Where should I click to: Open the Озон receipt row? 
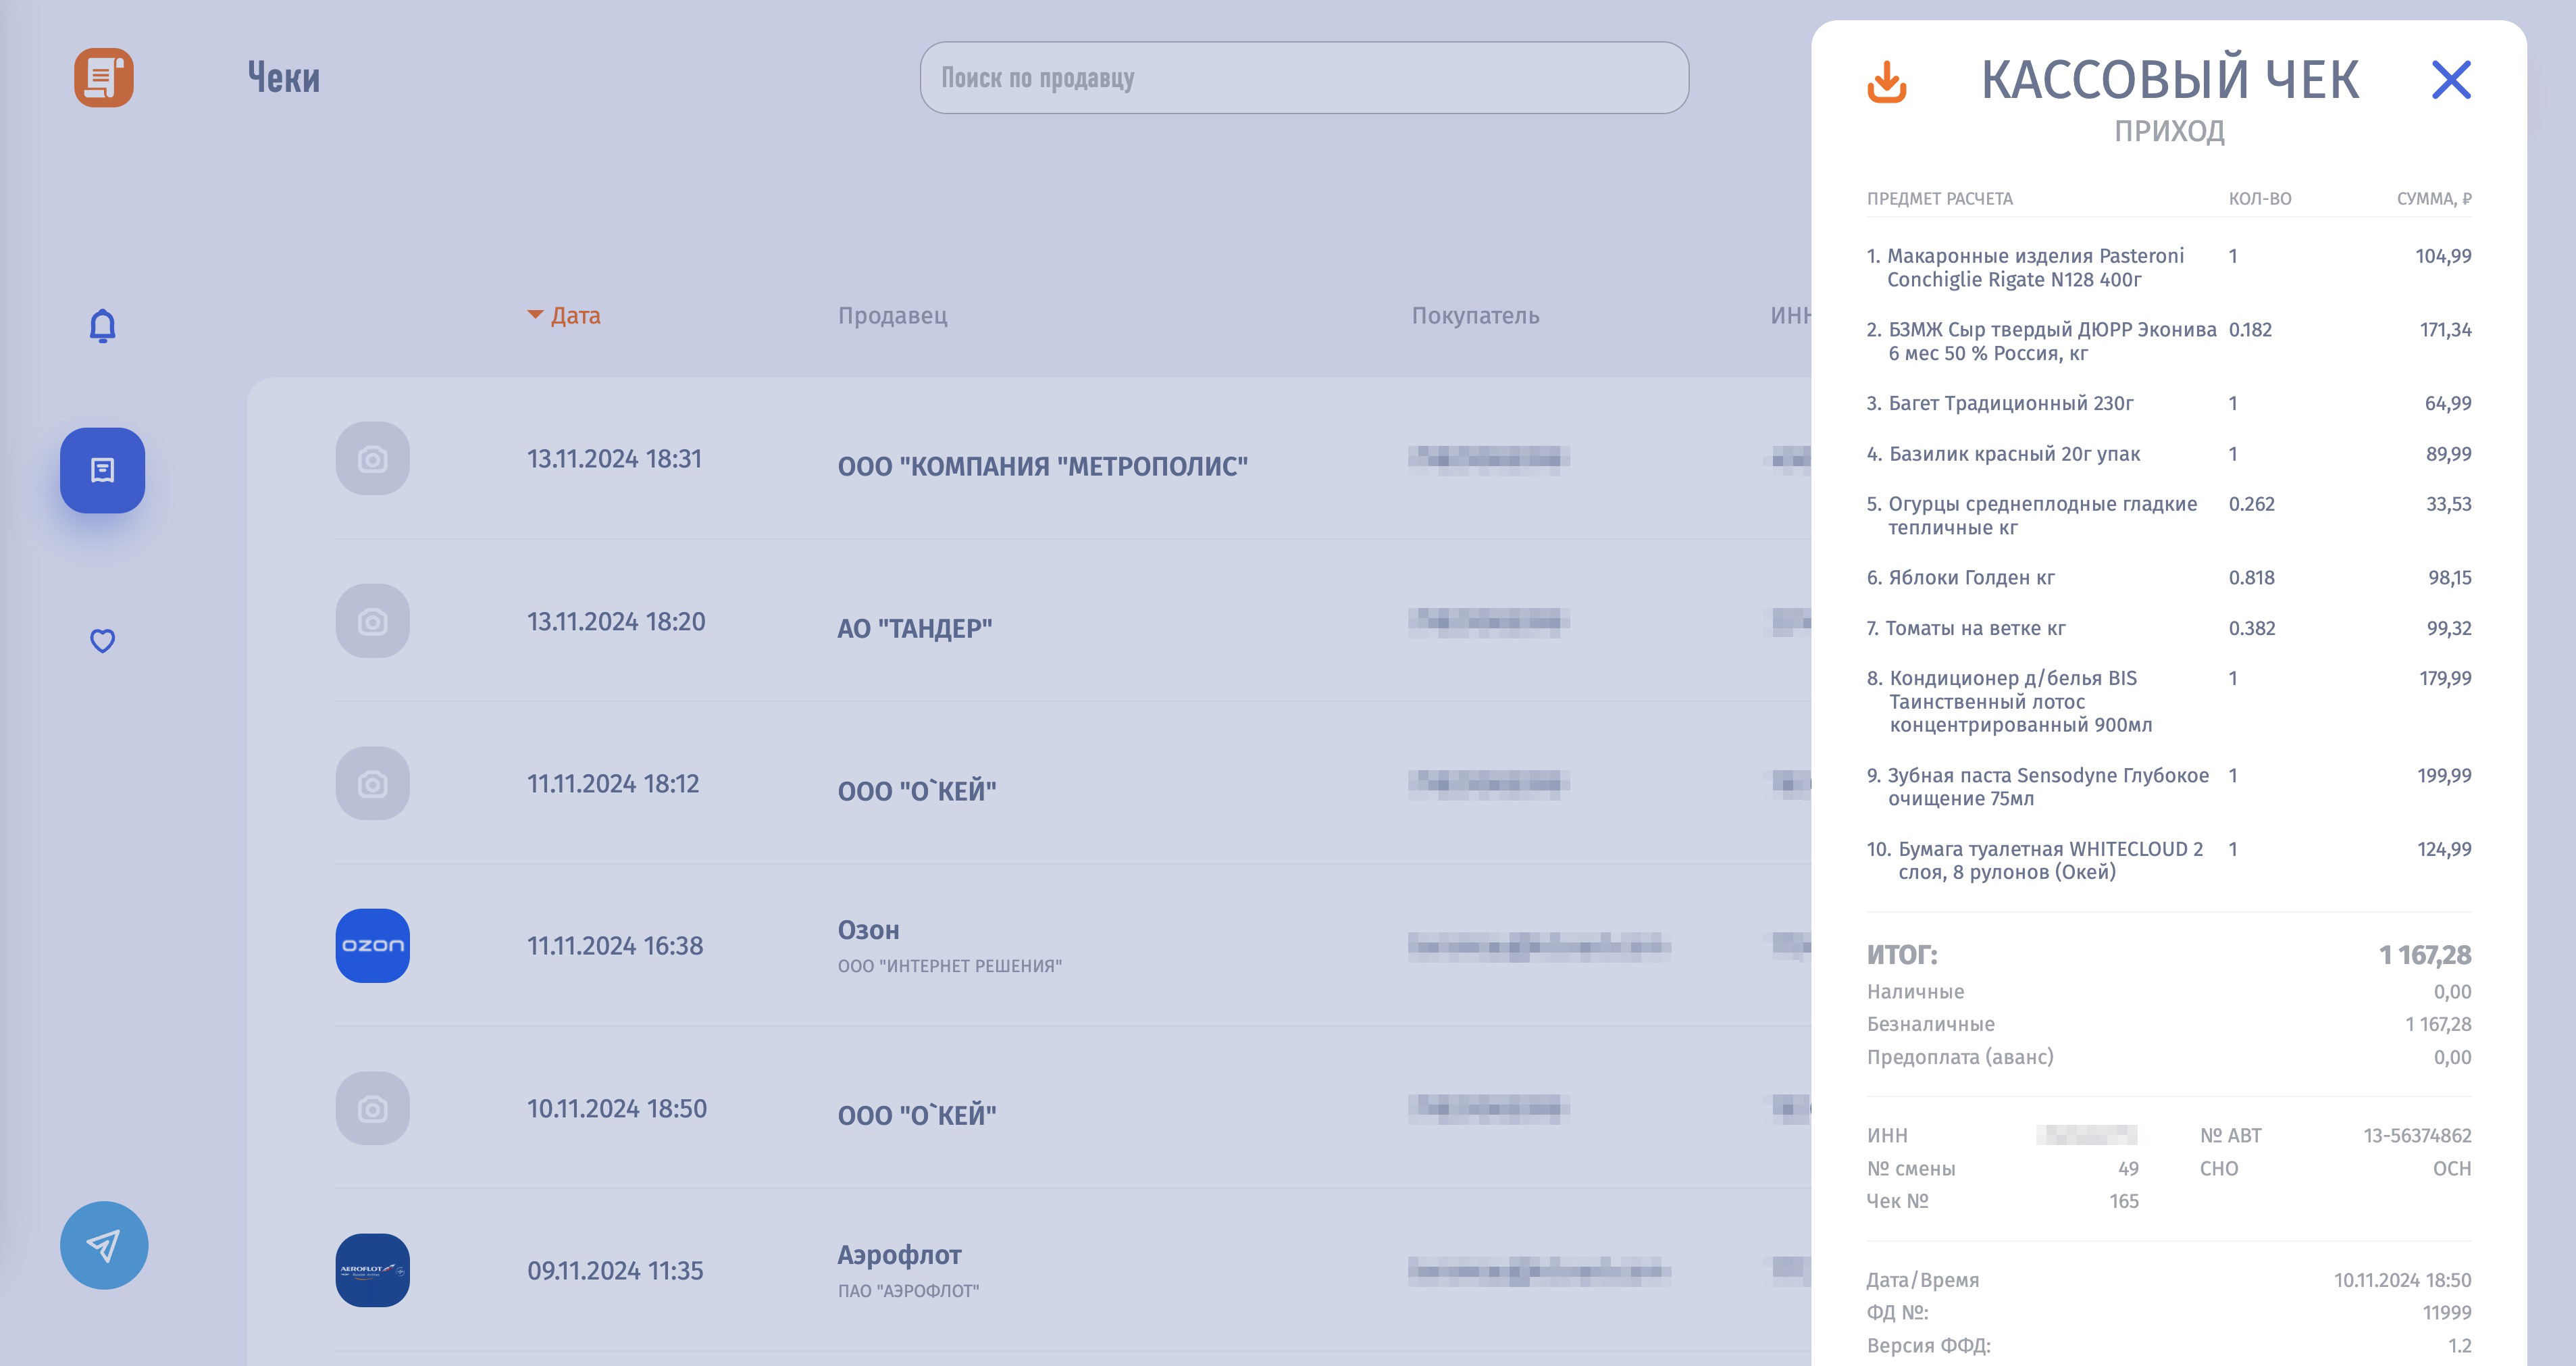[x=868, y=931]
